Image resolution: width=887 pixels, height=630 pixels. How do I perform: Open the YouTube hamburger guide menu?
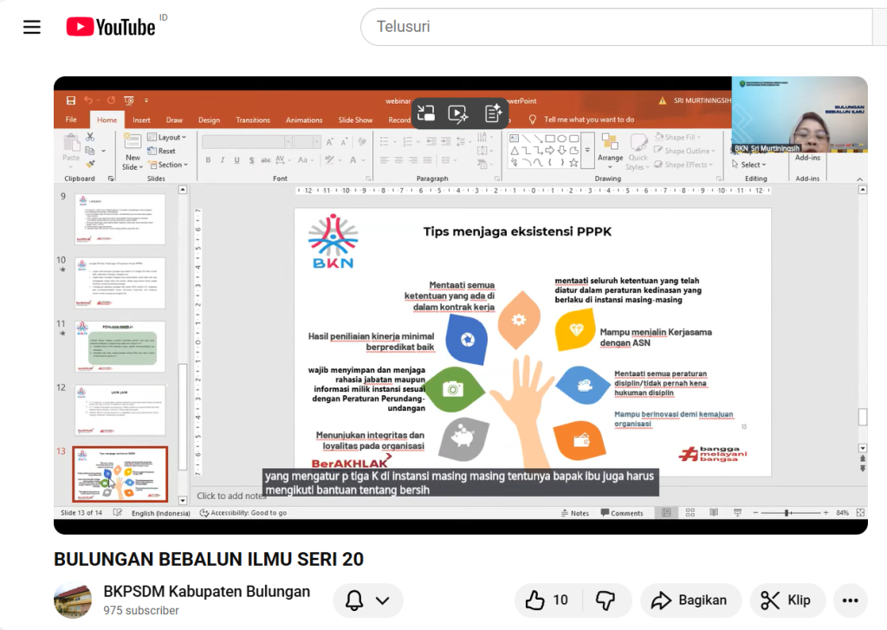pyautogui.click(x=32, y=27)
